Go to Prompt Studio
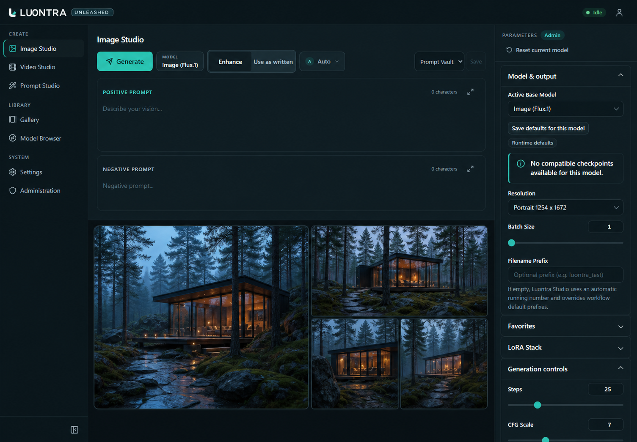Image resolution: width=637 pixels, height=442 pixels. [x=44, y=85]
